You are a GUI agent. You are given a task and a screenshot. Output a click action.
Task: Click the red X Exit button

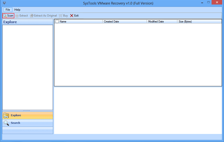tap(74, 16)
